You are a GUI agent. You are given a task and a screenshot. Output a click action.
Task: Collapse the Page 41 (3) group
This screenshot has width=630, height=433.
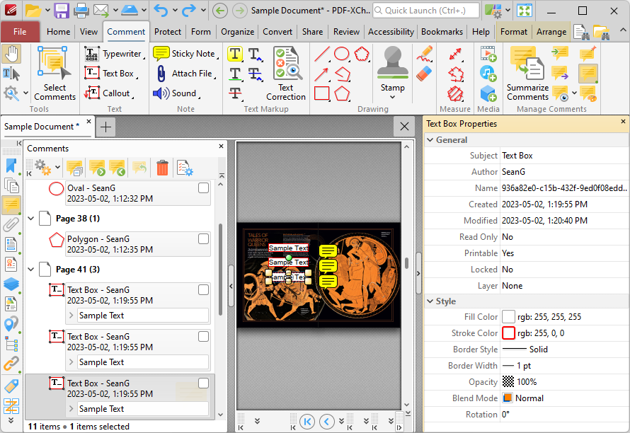click(x=31, y=269)
